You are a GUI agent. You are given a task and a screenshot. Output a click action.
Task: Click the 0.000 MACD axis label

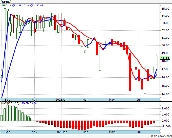click(165, 121)
